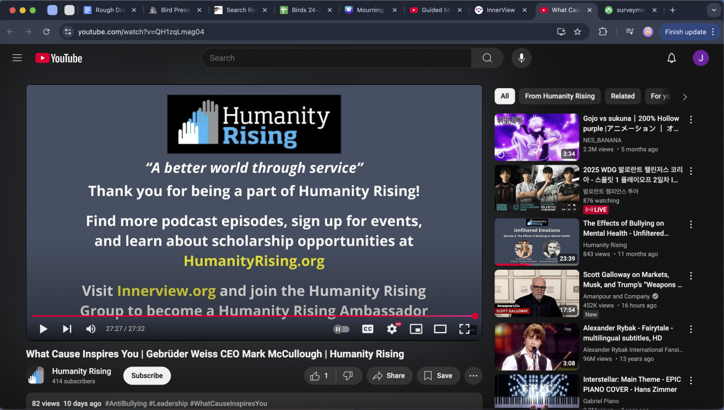This screenshot has height=410, width=724.
Task: Click the browser address bar URL
Action: coord(141,32)
